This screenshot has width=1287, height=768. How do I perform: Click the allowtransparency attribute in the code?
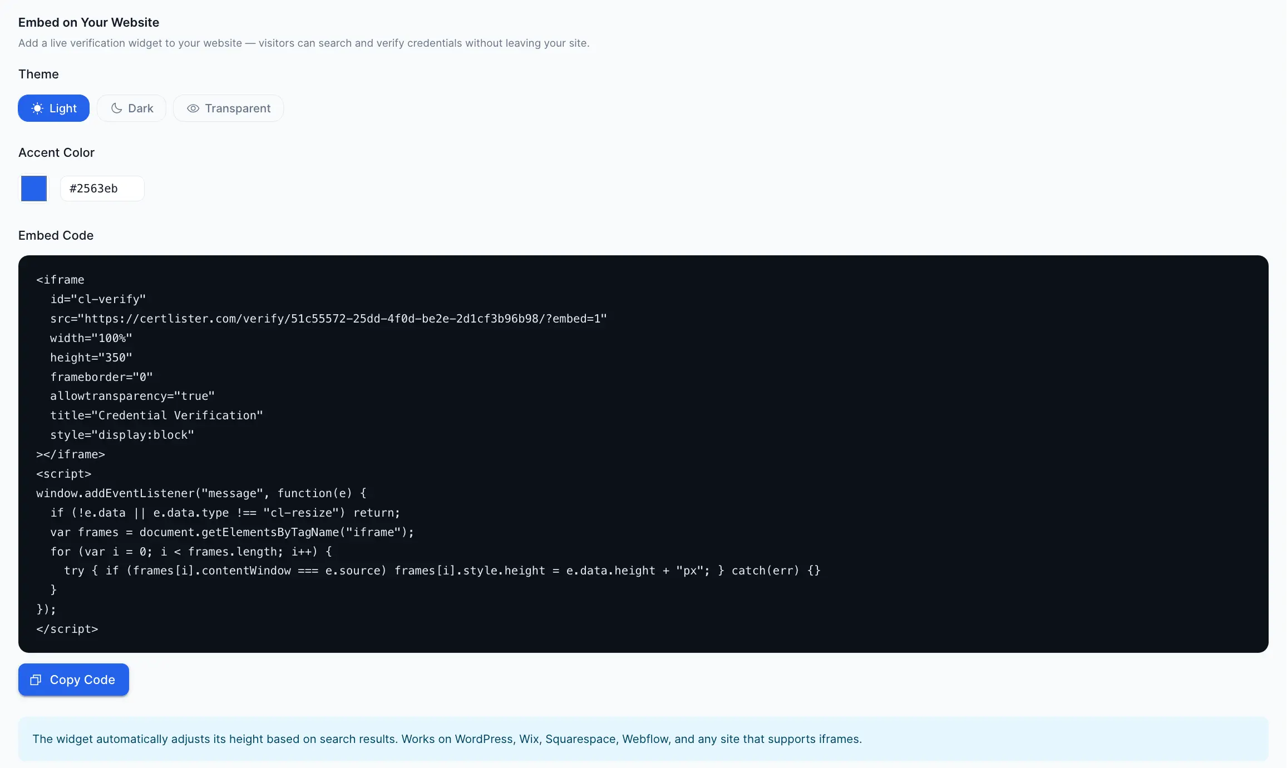click(132, 395)
